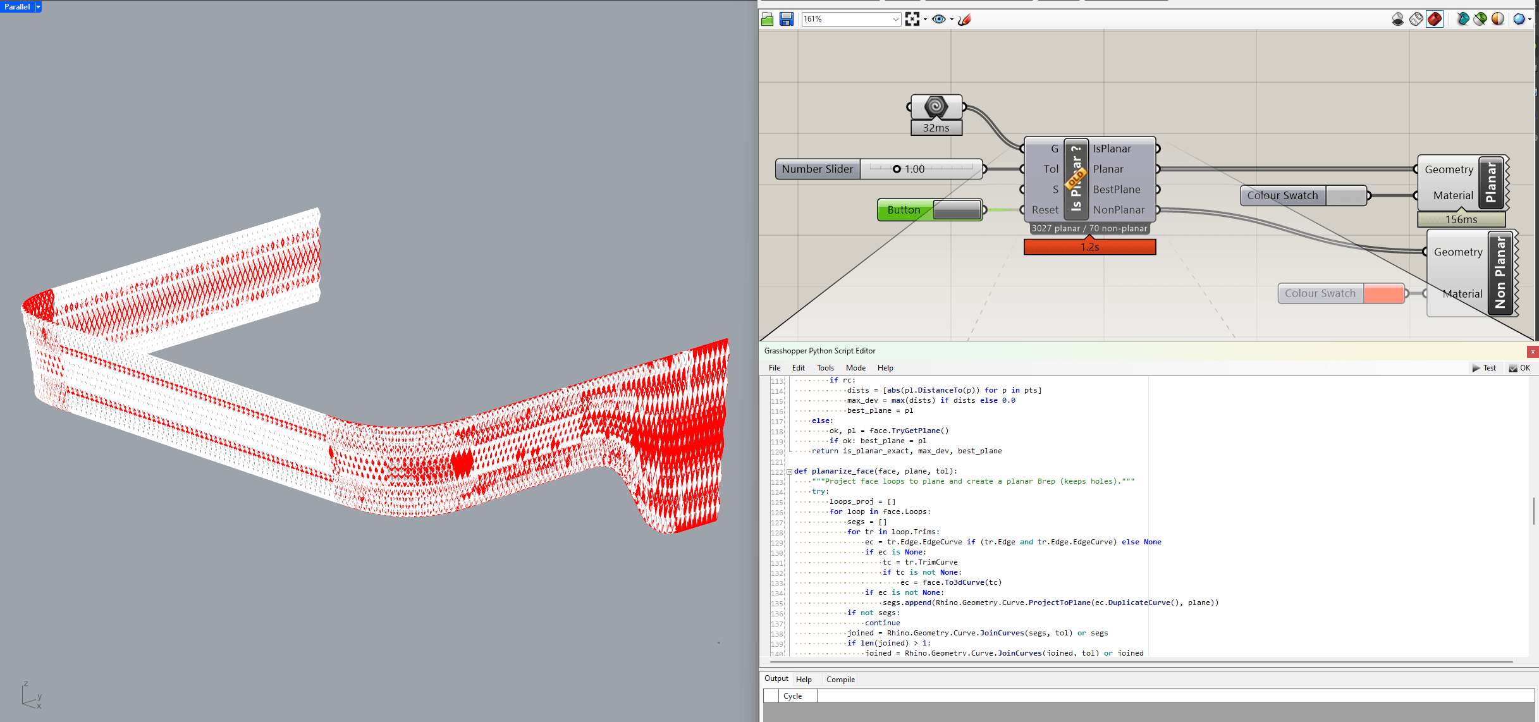Open the File menu in script editor
The height and width of the screenshot is (722, 1539).
pyautogui.click(x=775, y=367)
